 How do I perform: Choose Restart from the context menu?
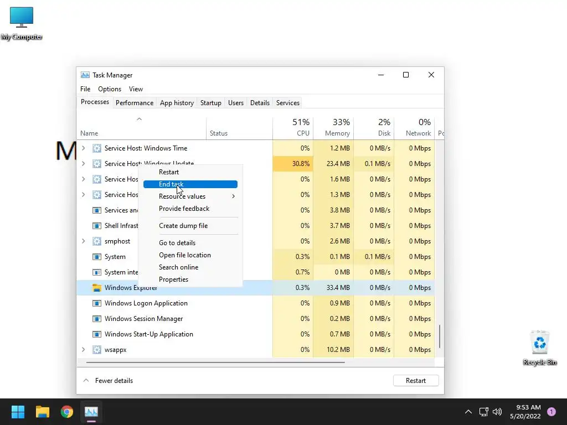point(190,172)
